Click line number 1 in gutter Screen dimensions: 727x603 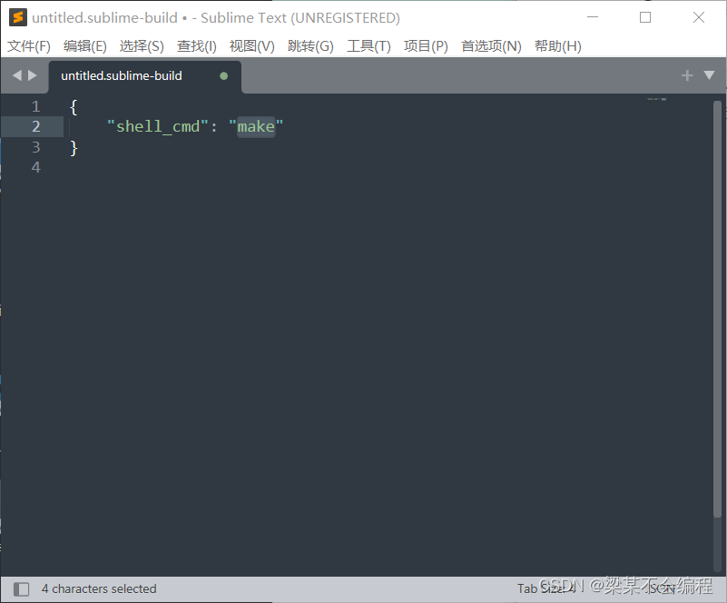[35, 106]
